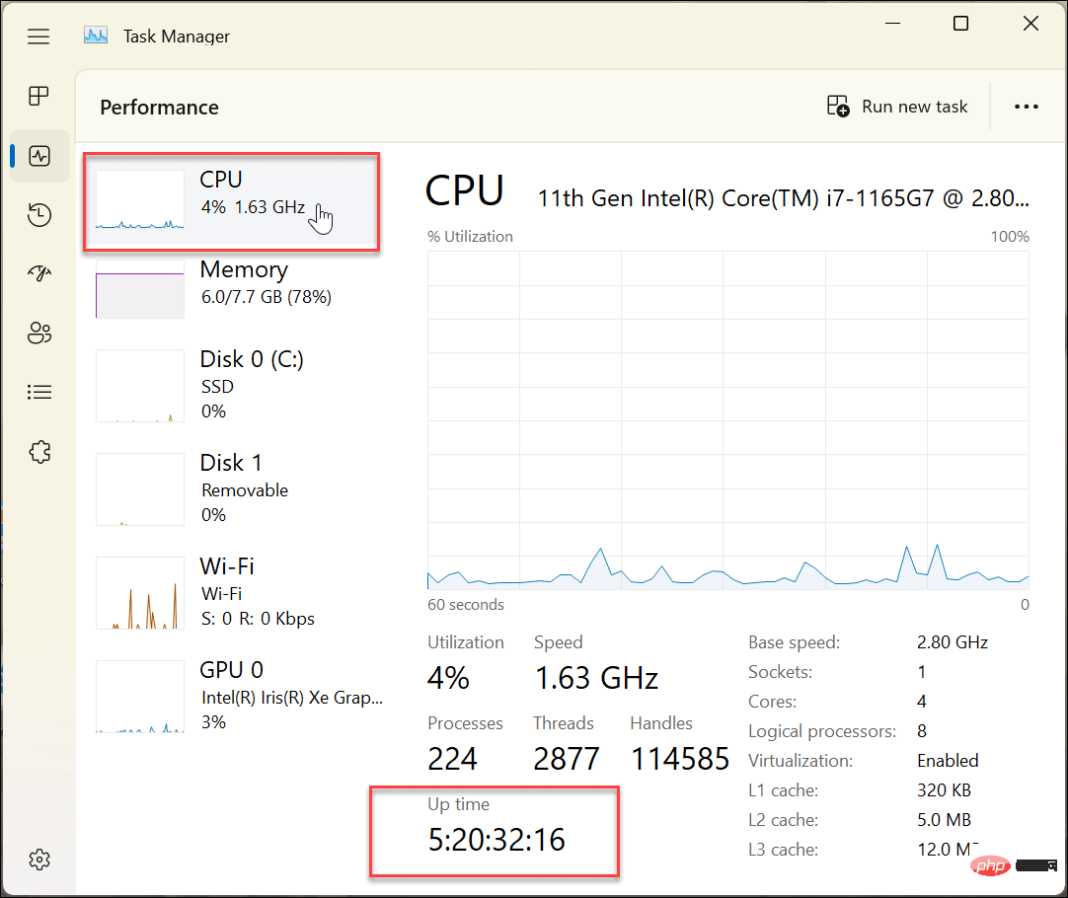
Task: Select Disk 1 Removable entry
Action: pyautogui.click(x=232, y=488)
